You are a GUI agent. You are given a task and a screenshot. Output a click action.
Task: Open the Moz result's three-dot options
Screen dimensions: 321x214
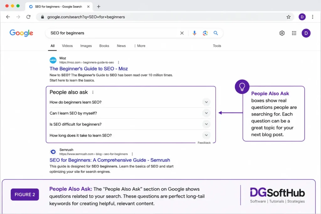(x=118, y=62)
